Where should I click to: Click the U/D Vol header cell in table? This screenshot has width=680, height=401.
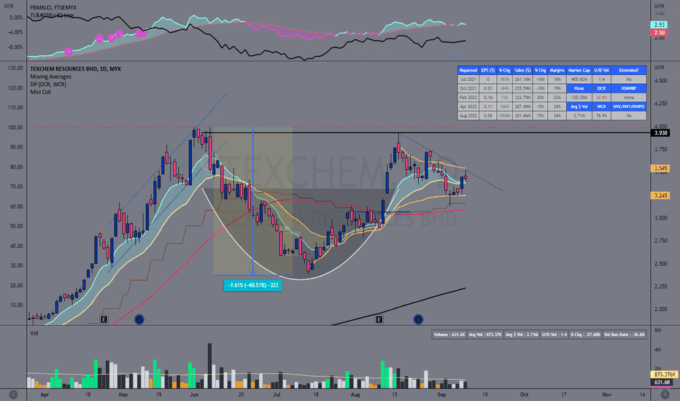click(x=601, y=70)
